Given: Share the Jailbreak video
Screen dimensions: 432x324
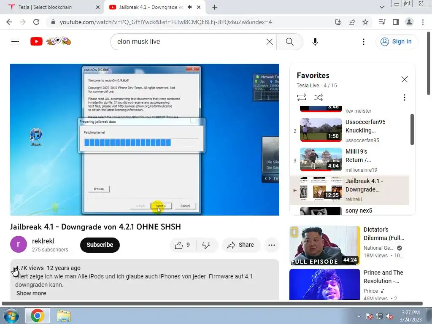Looking at the screenshot, I should tap(240, 245).
